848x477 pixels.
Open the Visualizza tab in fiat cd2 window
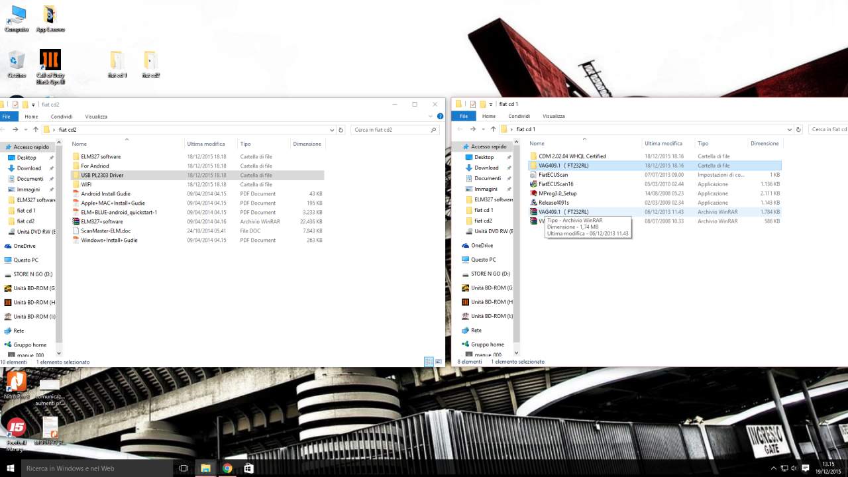pos(96,117)
